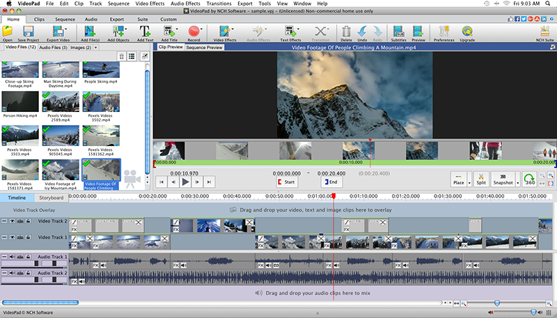557x318 pixels.
Task: Click the Start in-point button
Action: click(x=287, y=182)
